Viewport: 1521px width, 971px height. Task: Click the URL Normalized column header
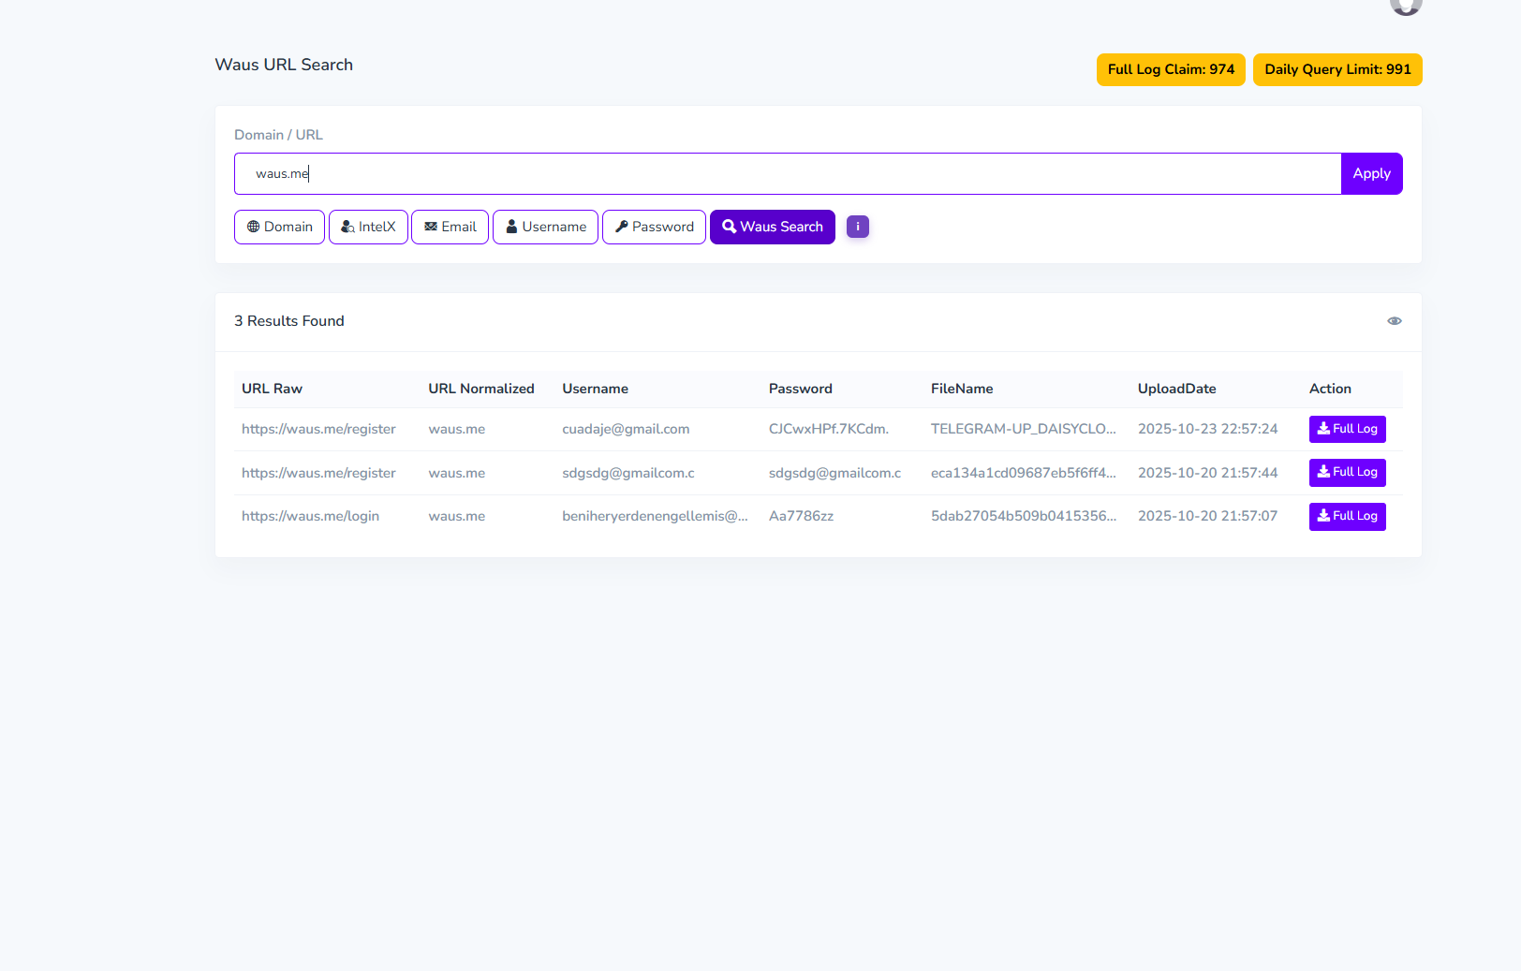(x=481, y=389)
